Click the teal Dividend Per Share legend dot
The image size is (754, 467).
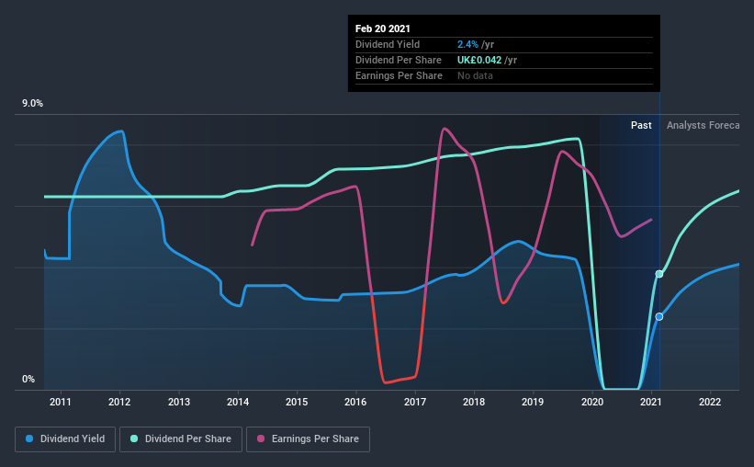click(x=134, y=439)
